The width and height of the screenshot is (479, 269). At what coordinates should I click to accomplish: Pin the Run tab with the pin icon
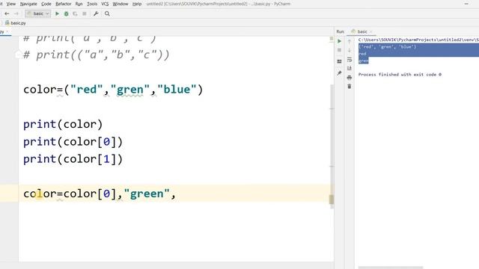click(339, 73)
